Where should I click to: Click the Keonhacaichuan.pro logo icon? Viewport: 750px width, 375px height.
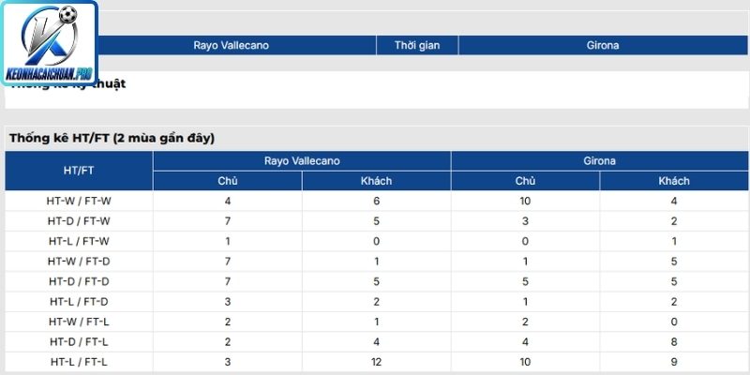click(x=49, y=43)
